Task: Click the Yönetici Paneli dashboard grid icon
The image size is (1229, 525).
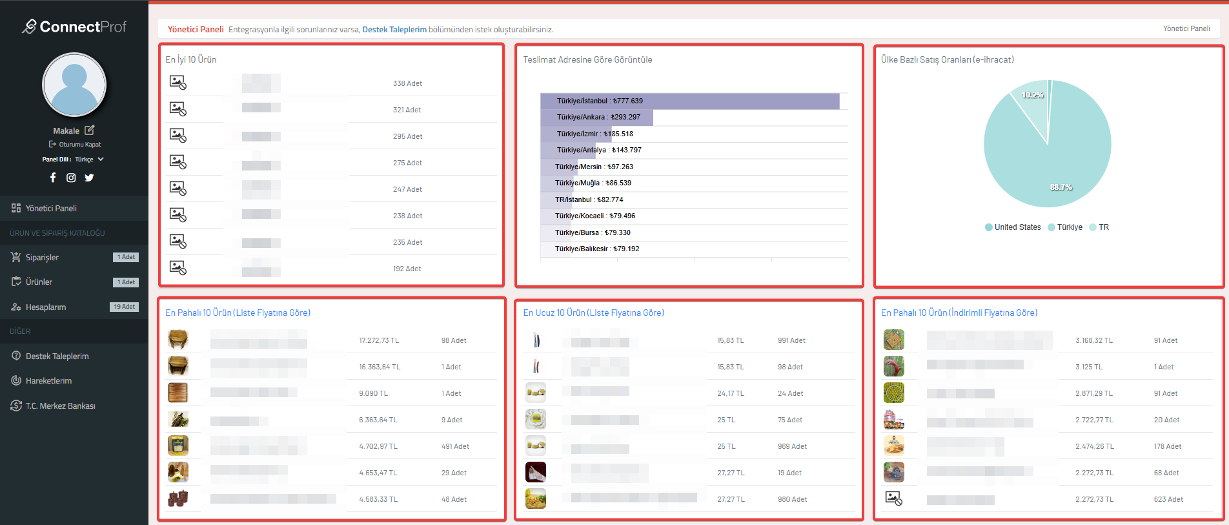Action: (x=16, y=208)
